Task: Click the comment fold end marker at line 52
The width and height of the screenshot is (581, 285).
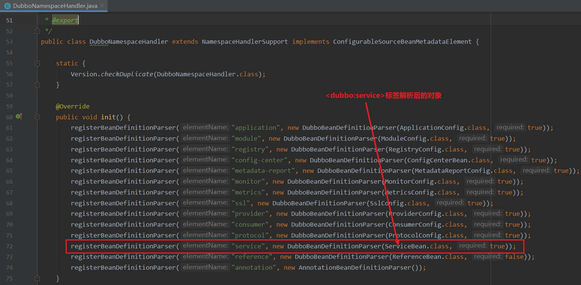Action: pos(37,31)
